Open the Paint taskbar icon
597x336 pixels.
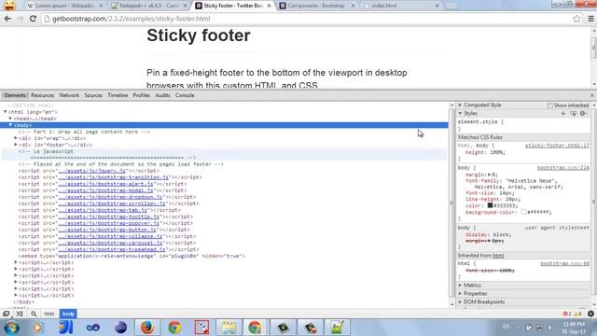pos(201,328)
